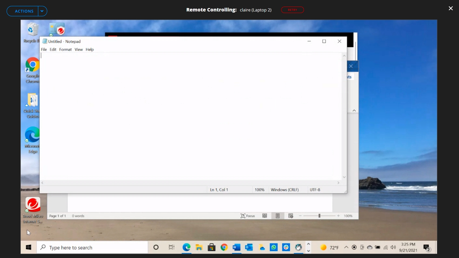This screenshot has width=459, height=258.
Task: Open the Notepad File menu
Action: tap(44, 49)
